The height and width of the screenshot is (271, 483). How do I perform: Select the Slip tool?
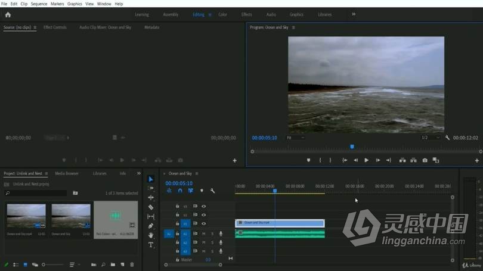(151, 217)
